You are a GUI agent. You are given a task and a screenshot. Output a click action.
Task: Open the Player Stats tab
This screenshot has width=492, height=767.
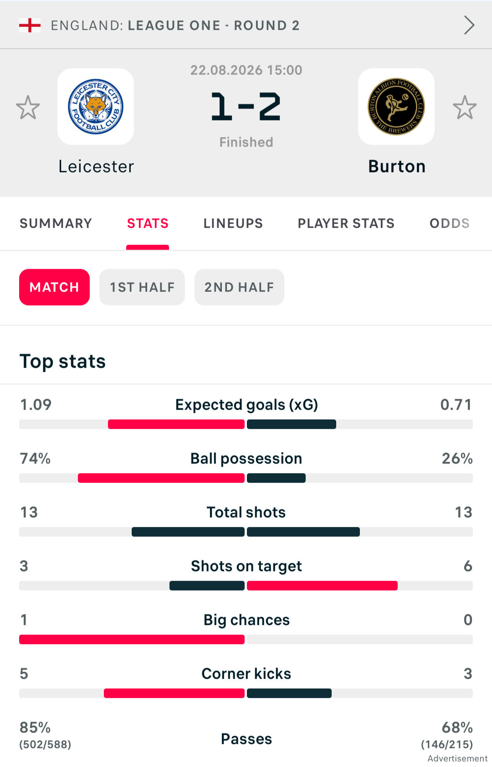pos(346,223)
